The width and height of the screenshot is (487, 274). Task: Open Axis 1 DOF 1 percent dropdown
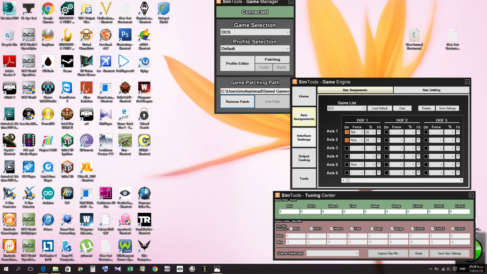pyautogui.click(x=370, y=132)
